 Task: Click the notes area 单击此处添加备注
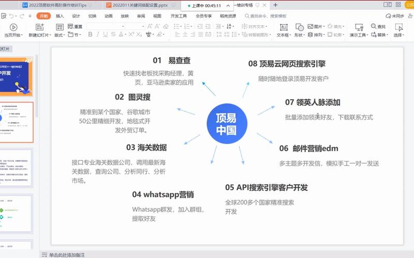[x=67, y=255]
